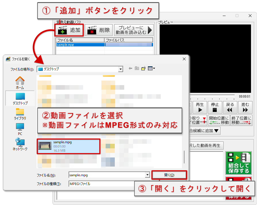Click the 削除 (delete video) button
Screen dimensions: 257x205
[x=99, y=30]
